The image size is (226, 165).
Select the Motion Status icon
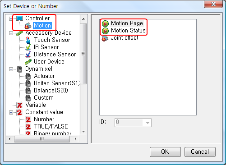pos(105,31)
